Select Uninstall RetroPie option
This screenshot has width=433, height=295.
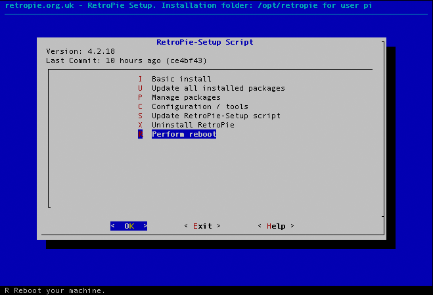click(x=186, y=125)
